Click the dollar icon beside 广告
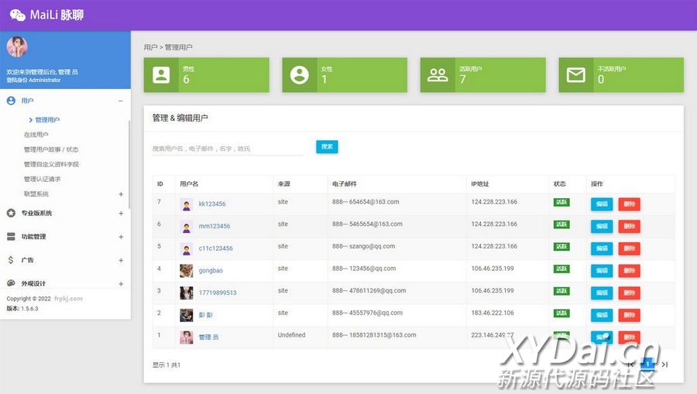The height and width of the screenshot is (394, 697). 11,260
